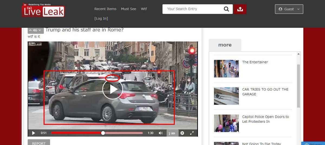The height and width of the screenshot is (145, 325).
Task: Open Must See menu
Action: point(129,9)
